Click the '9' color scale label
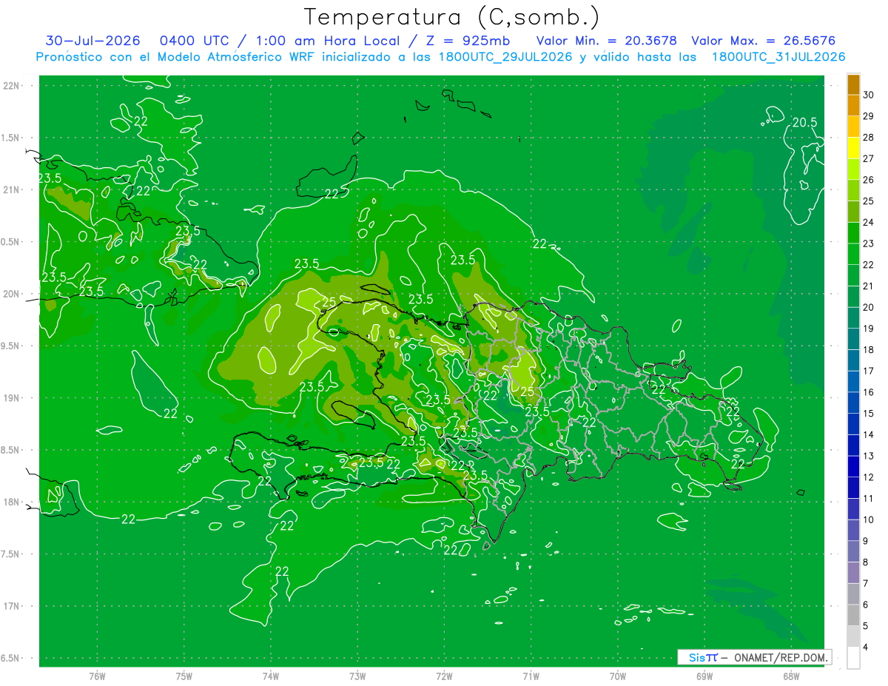The image size is (888, 686). [x=866, y=541]
